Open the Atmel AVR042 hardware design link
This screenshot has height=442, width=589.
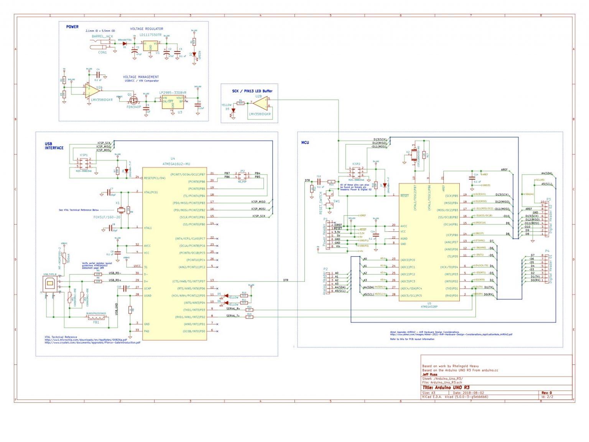tap(451, 333)
